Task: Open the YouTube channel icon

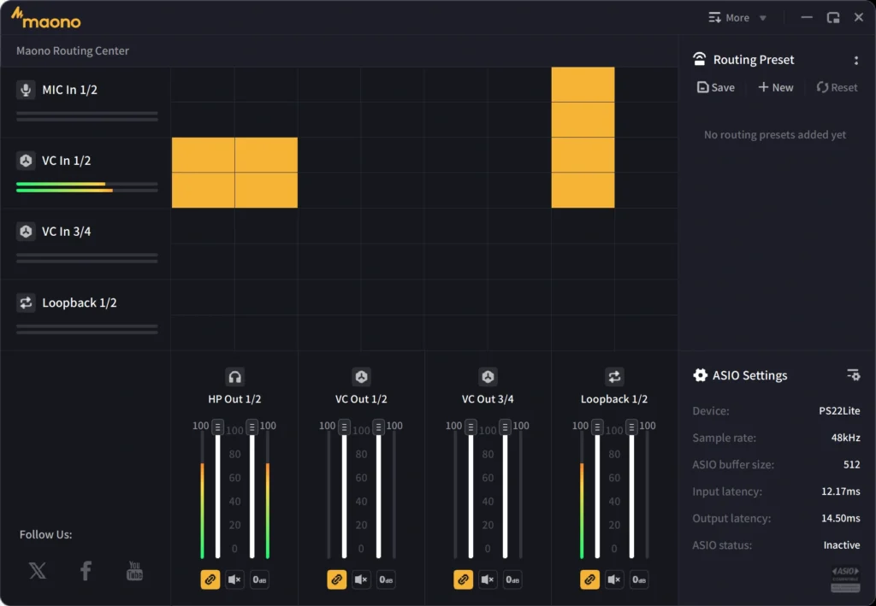Action: 134,570
